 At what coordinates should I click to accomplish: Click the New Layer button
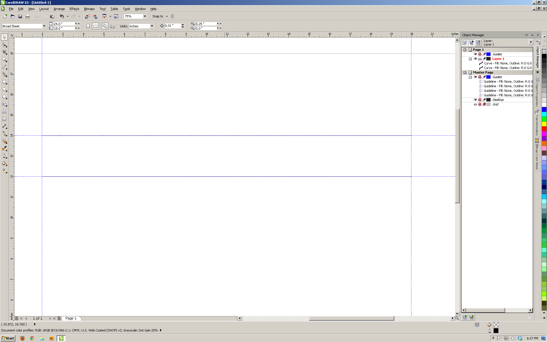pos(465,317)
